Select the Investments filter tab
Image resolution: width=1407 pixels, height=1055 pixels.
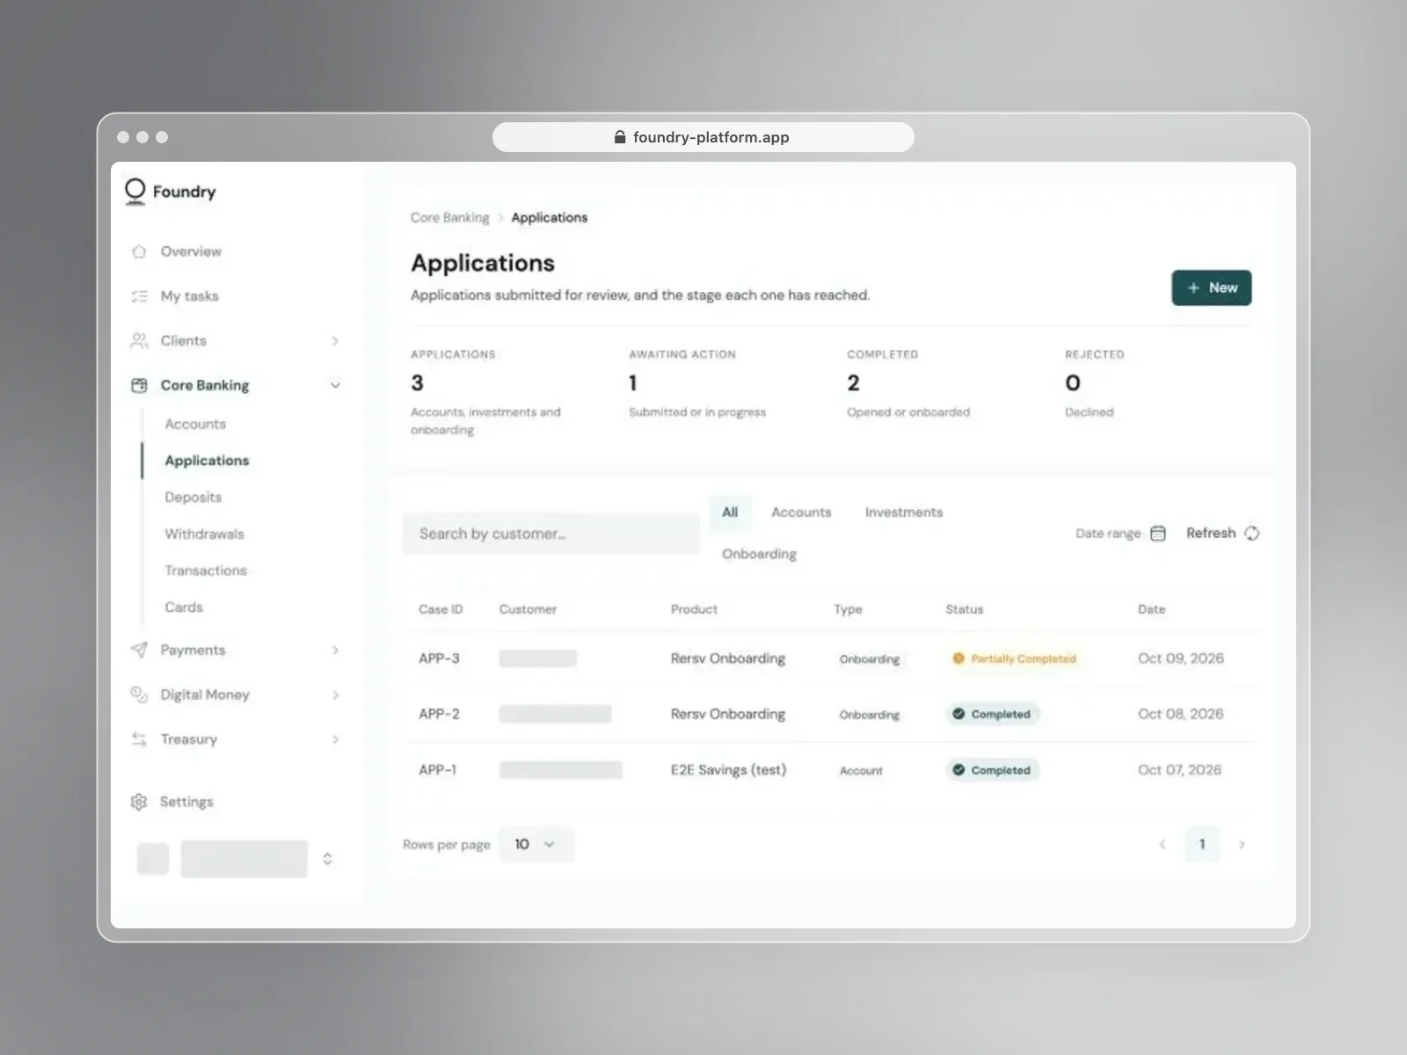[x=904, y=513]
